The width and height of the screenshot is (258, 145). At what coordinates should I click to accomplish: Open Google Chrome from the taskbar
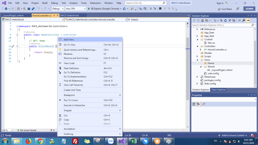pos(40,141)
